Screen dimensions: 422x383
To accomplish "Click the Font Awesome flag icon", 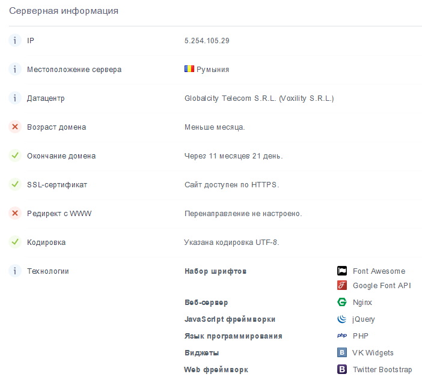I will click(x=342, y=271).
